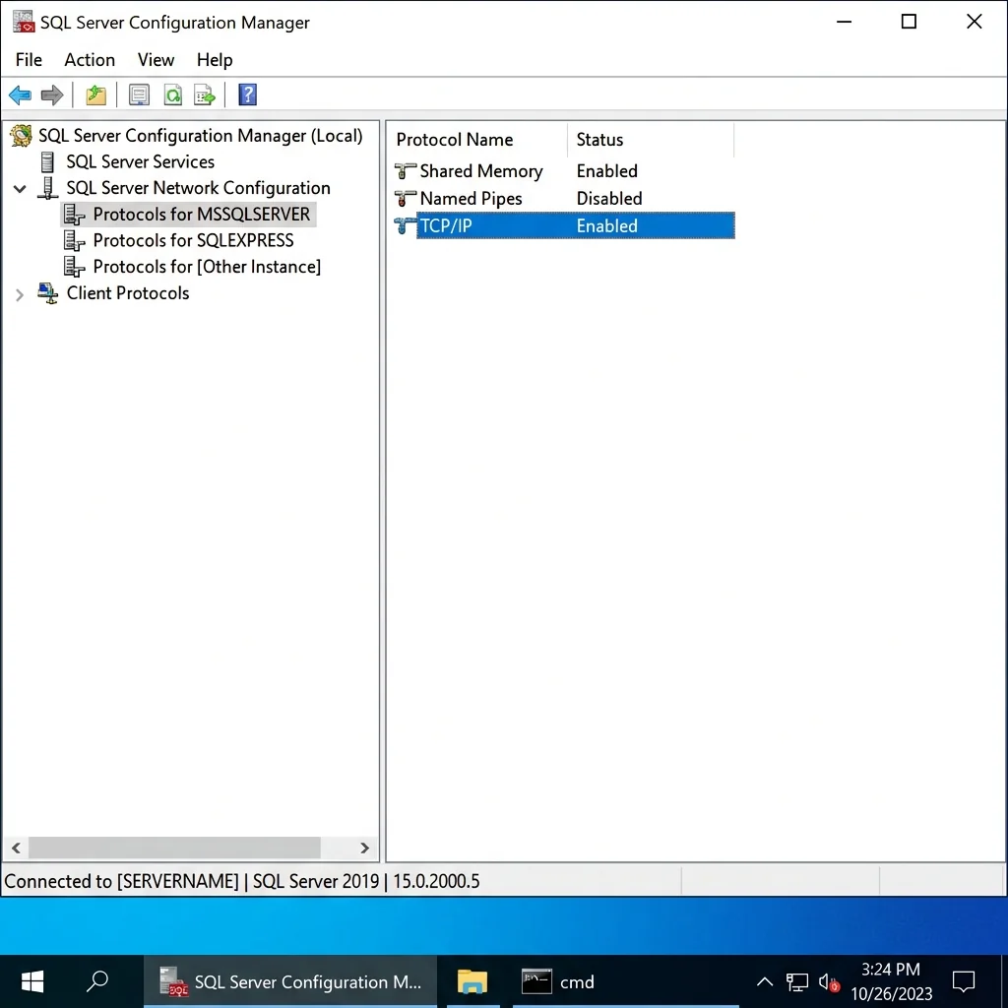Select Protocols for [Other Instance] label
1008x1008 pixels.
tap(207, 267)
